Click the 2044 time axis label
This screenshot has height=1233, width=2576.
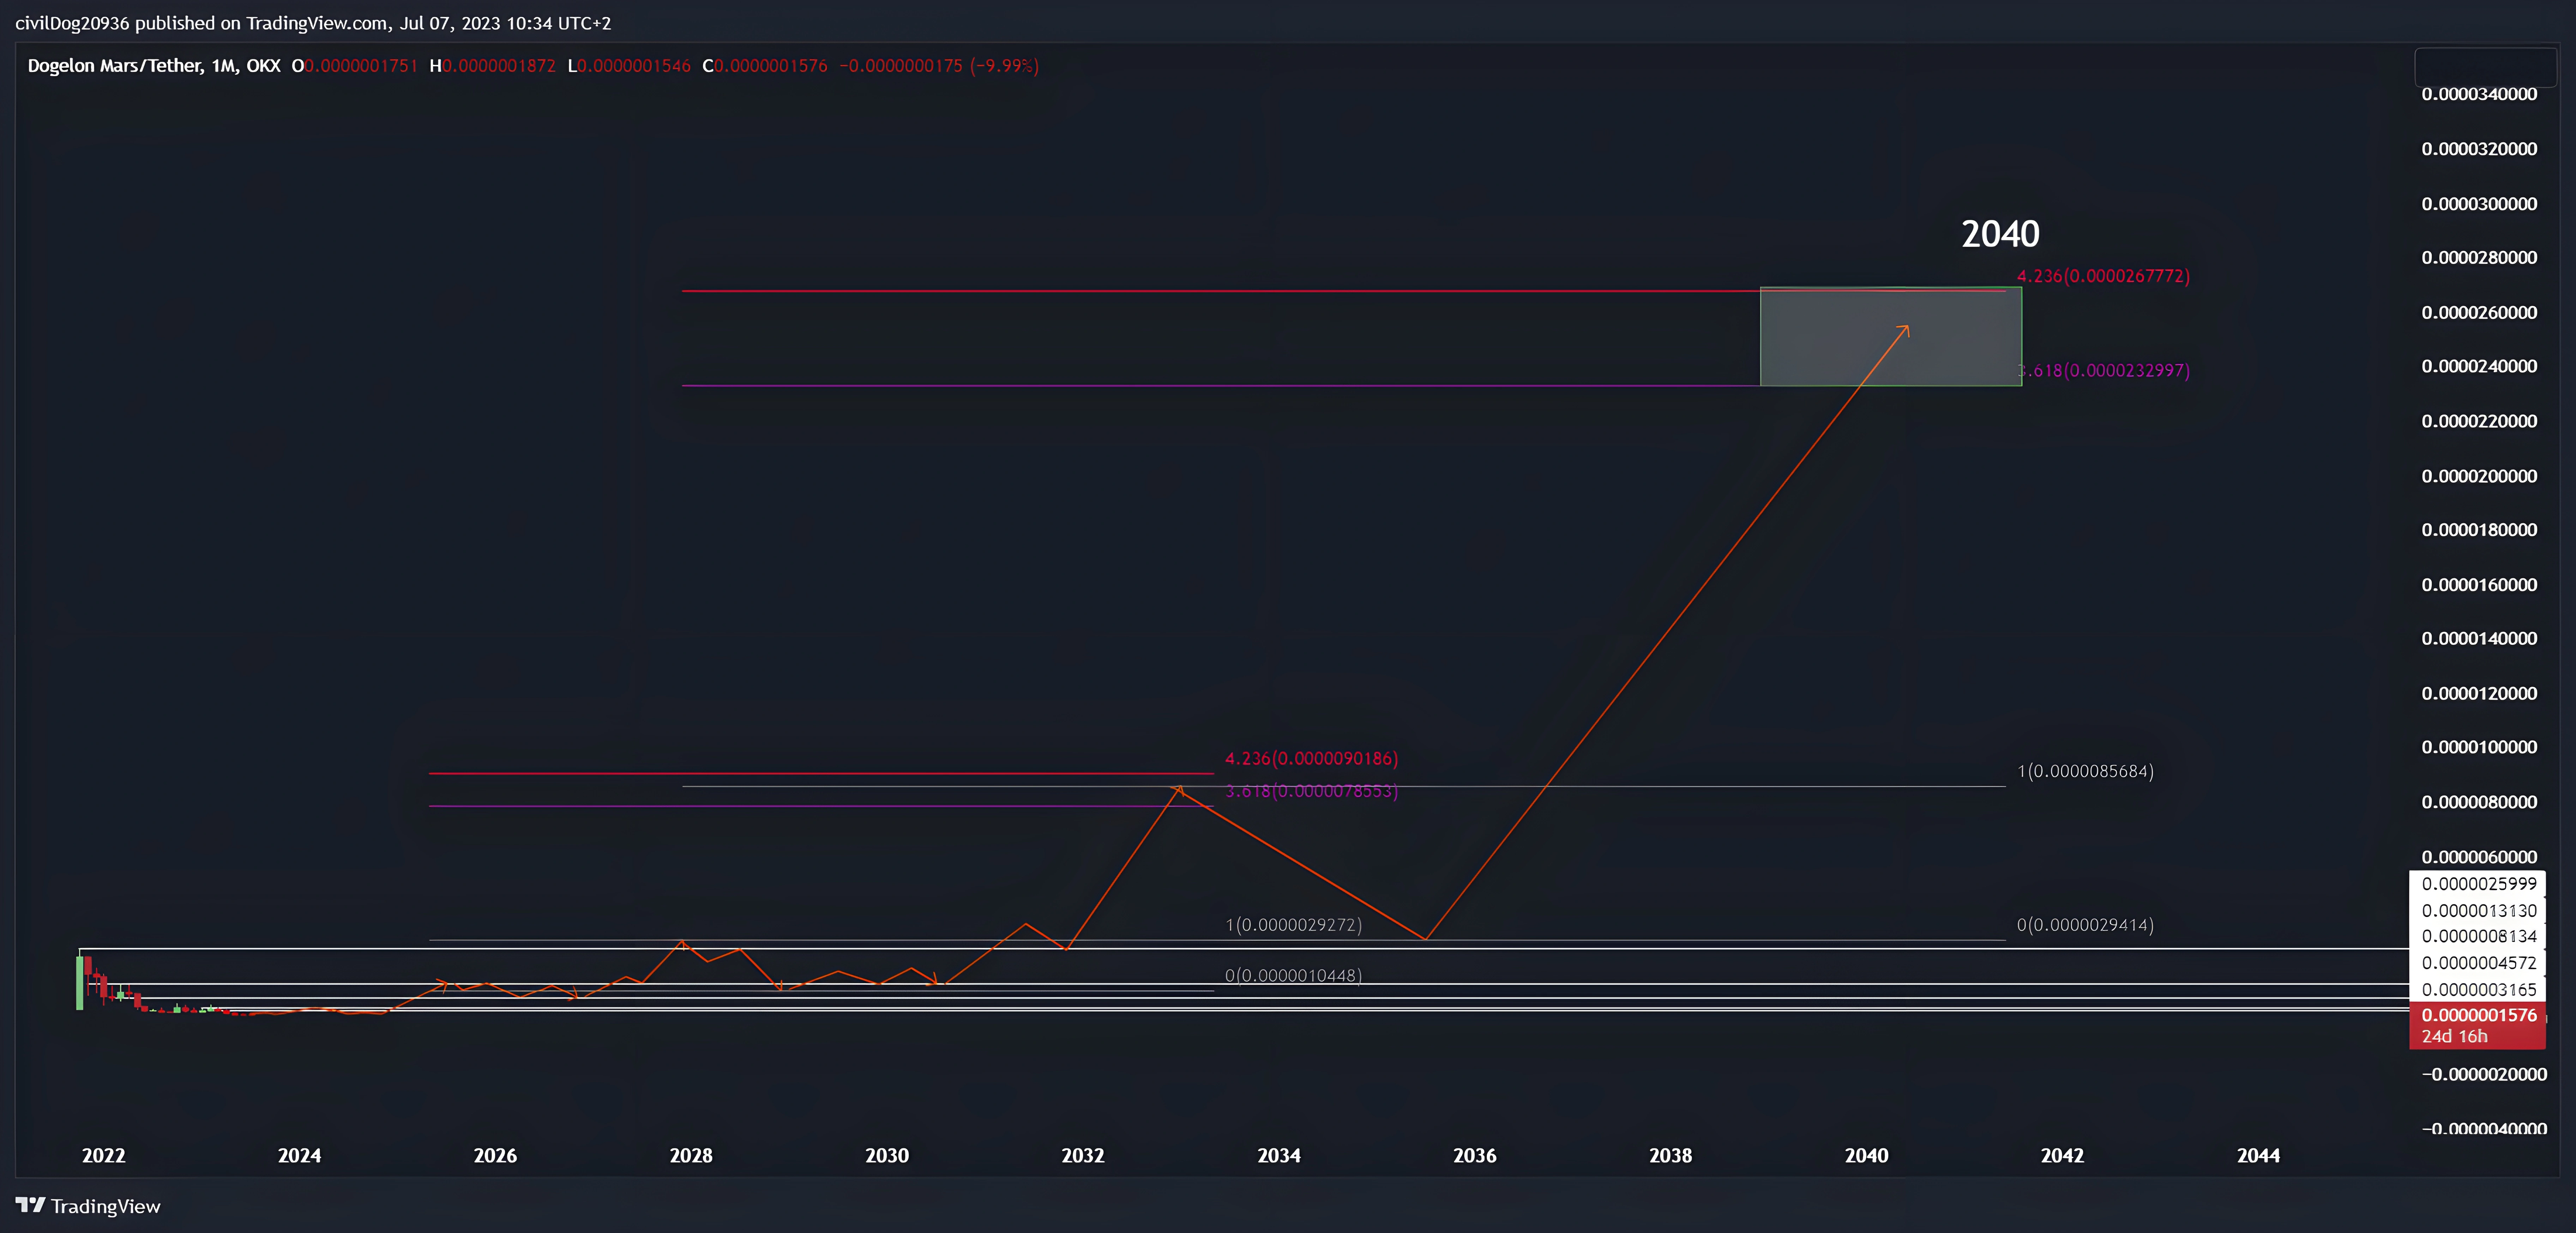[x=2259, y=1156]
